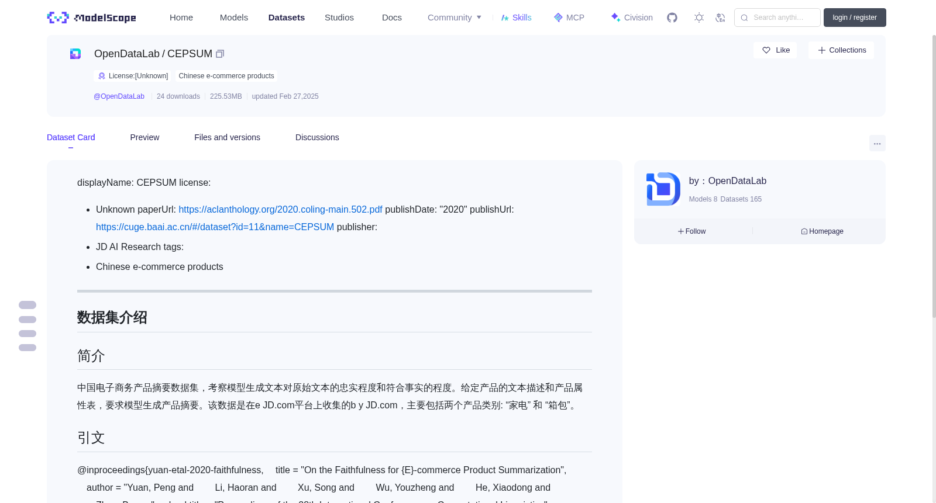936x503 pixels.
Task: Open the ModelScope logo homepage
Action: [91, 18]
